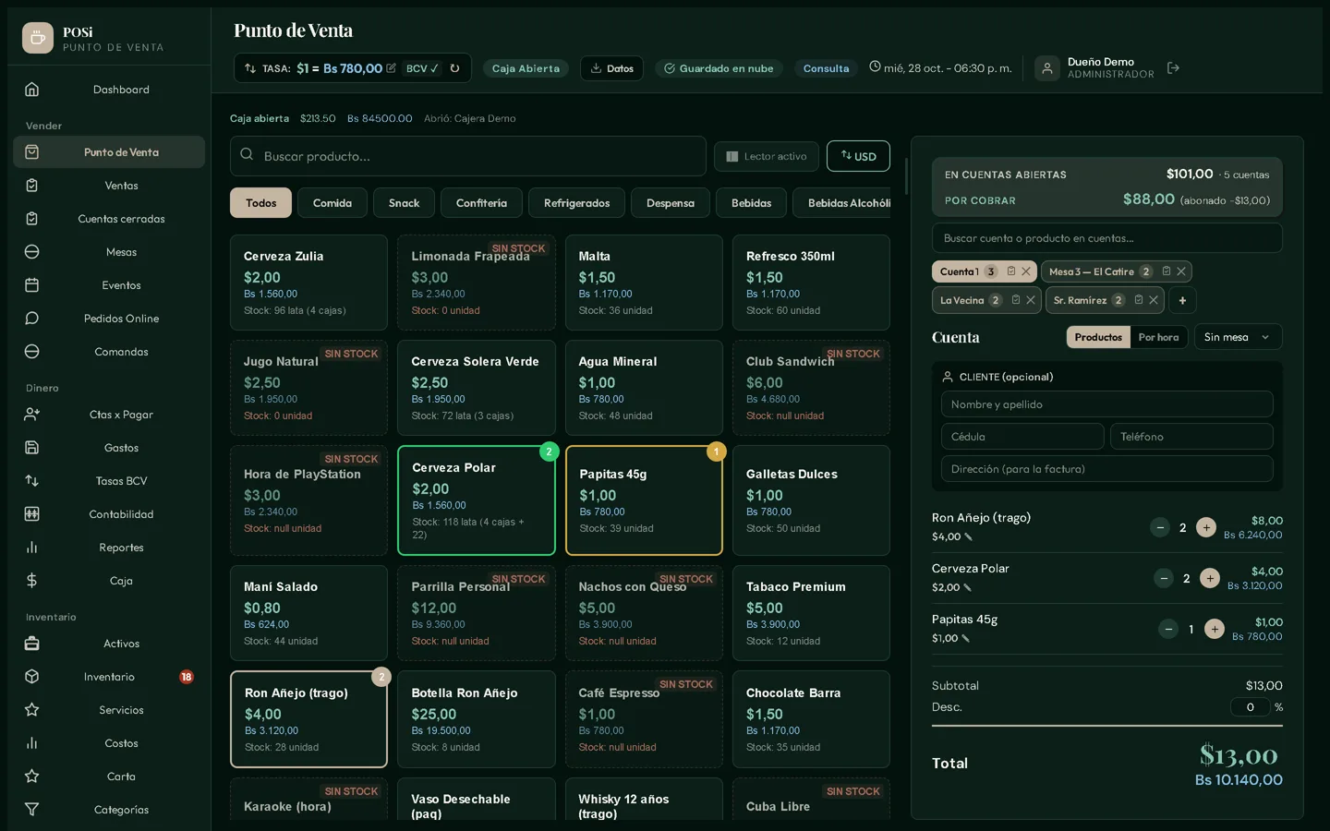Click the Buscar producto search field
The height and width of the screenshot is (831, 1330).
click(x=468, y=156)
